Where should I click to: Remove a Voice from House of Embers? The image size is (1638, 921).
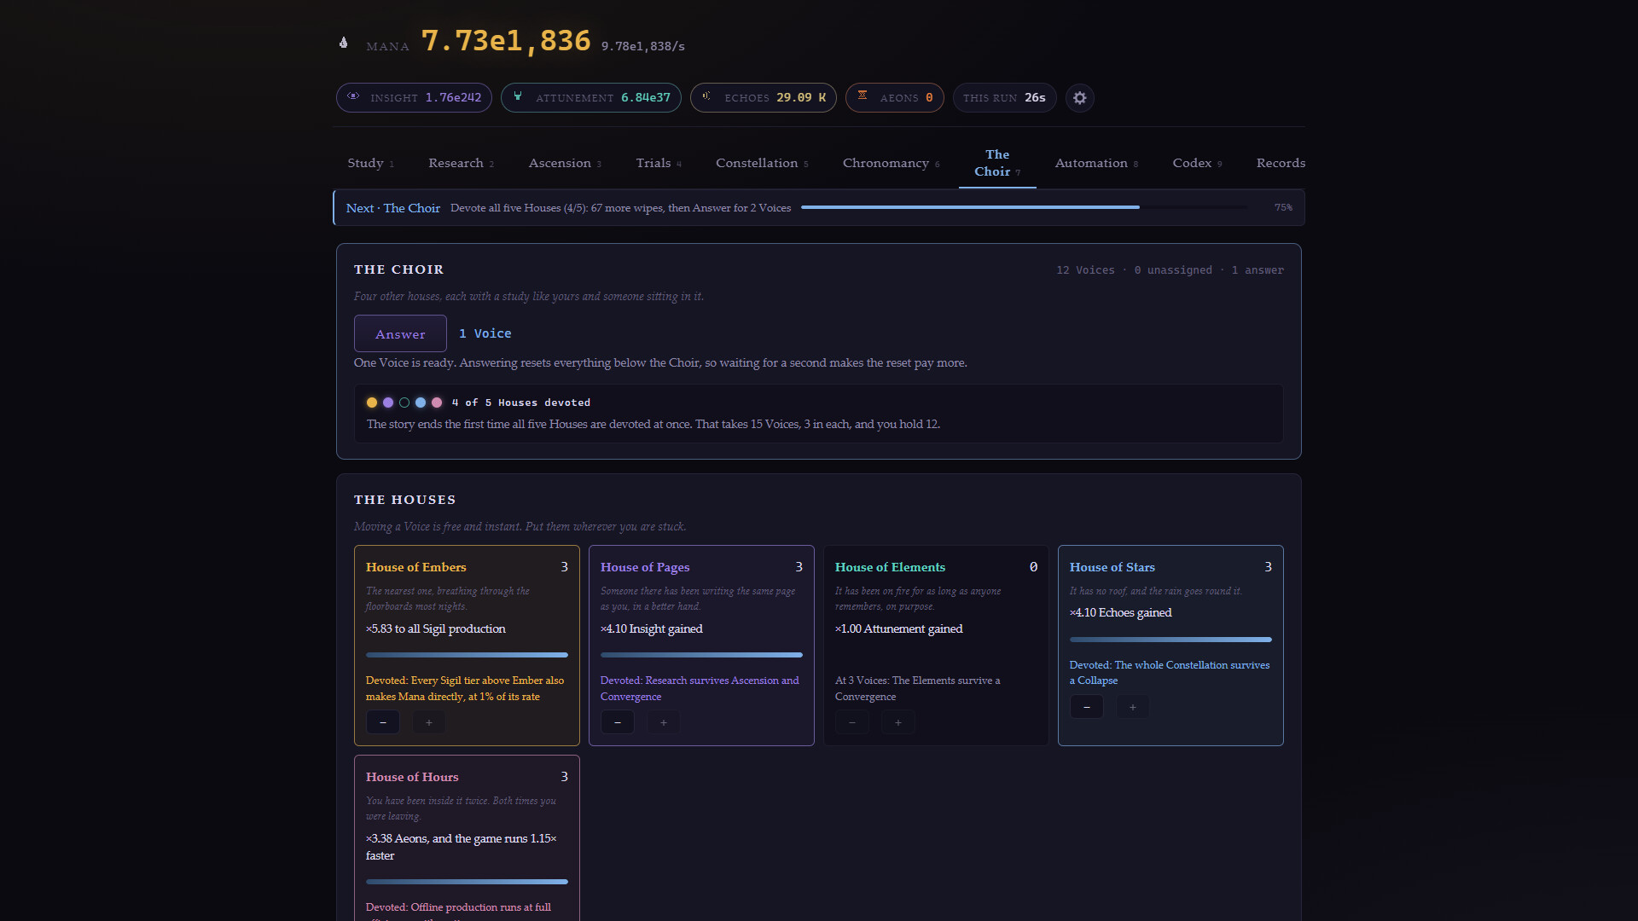[383, 722]
